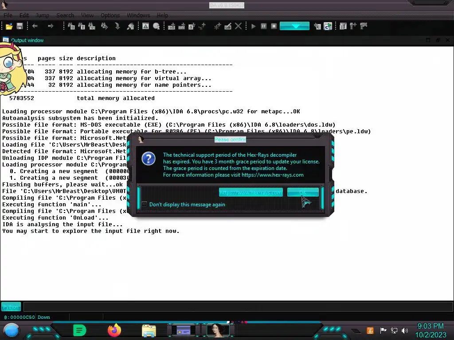Click the binoculars text search icon
The width and height of the screenshot is (454, 340).
[x=82, y=26]
